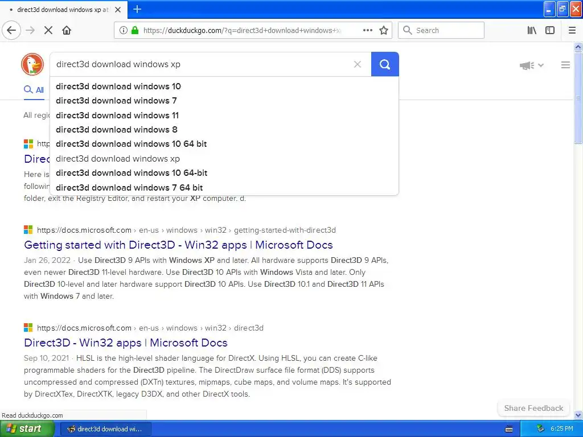Click the DuckDuckGo duck logo
This screenshot has width=583, height=437.
coord(32,64)
